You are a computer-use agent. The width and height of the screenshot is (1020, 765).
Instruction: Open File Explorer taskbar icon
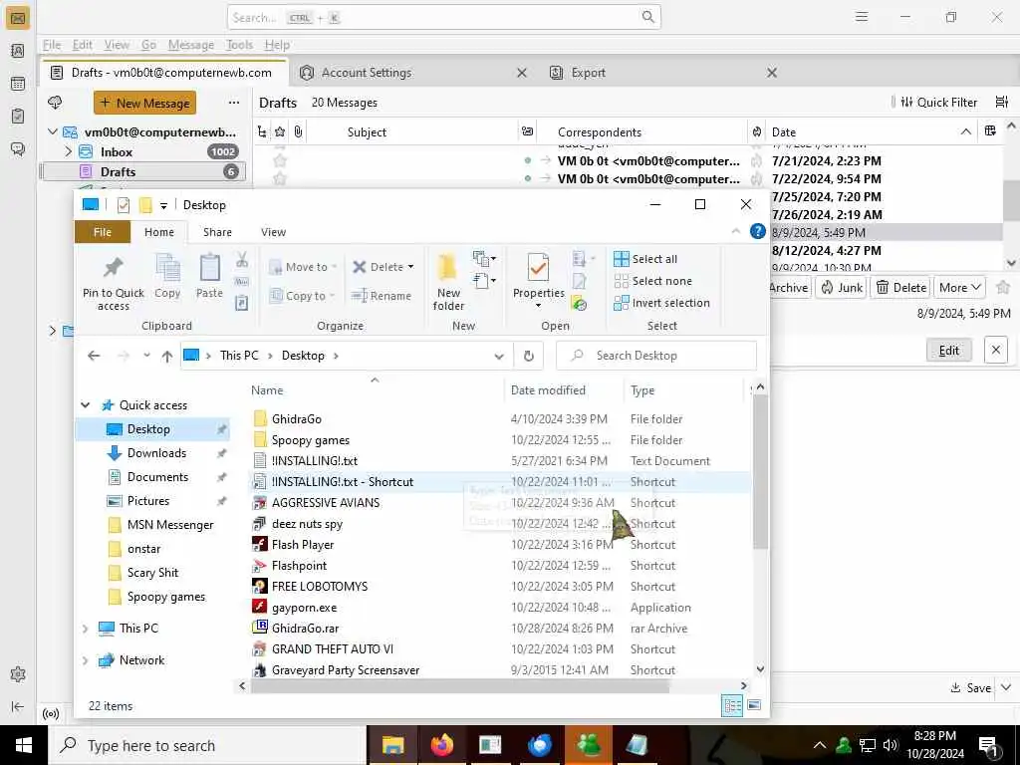392,745
